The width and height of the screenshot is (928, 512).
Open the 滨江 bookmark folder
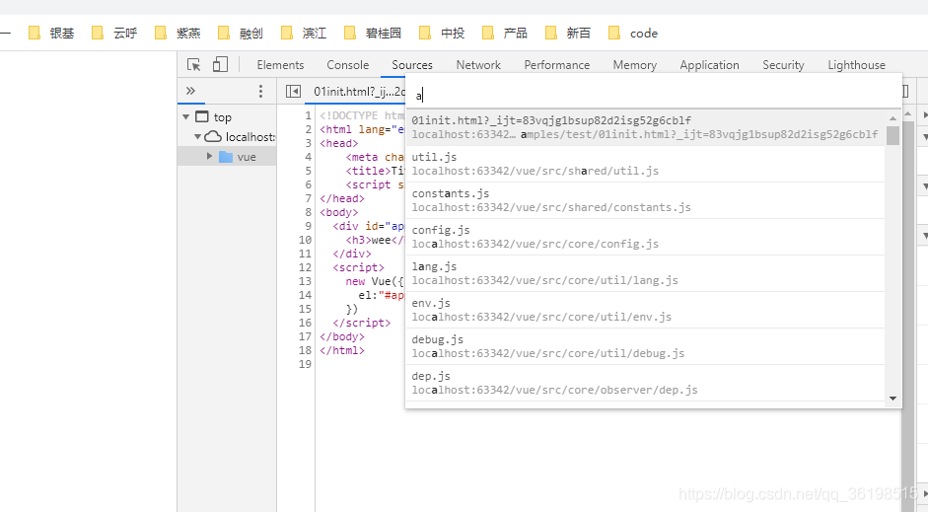[304, 34]
